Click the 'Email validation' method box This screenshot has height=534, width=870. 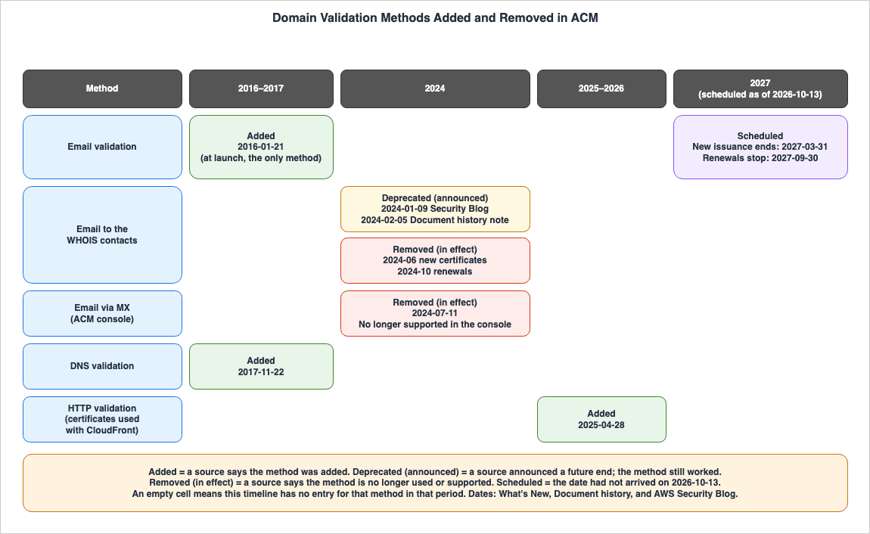(x=102, y=147)
